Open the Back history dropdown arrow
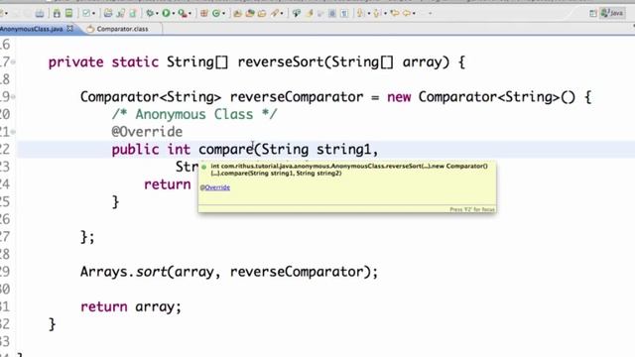 click(414, 13)
